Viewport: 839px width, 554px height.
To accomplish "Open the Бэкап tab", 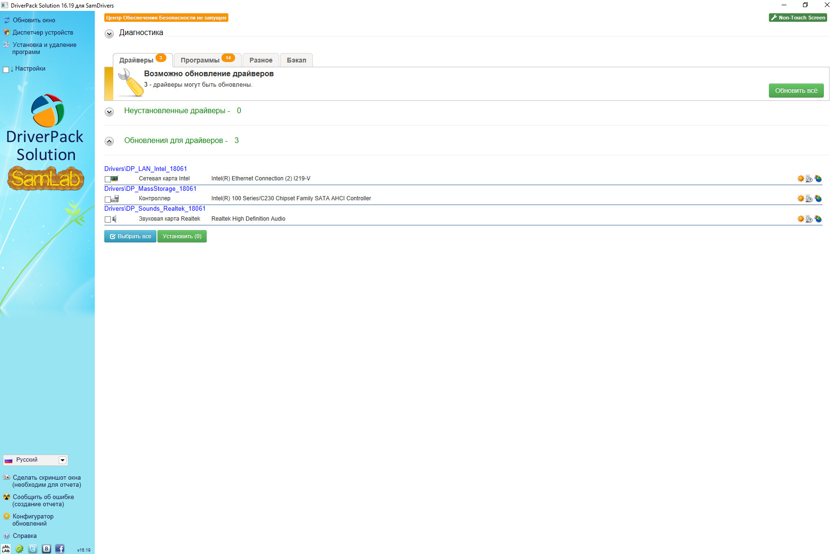I will point(296,60).
